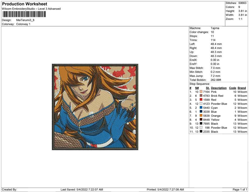Click the Trims value 114

coord(213,40)
